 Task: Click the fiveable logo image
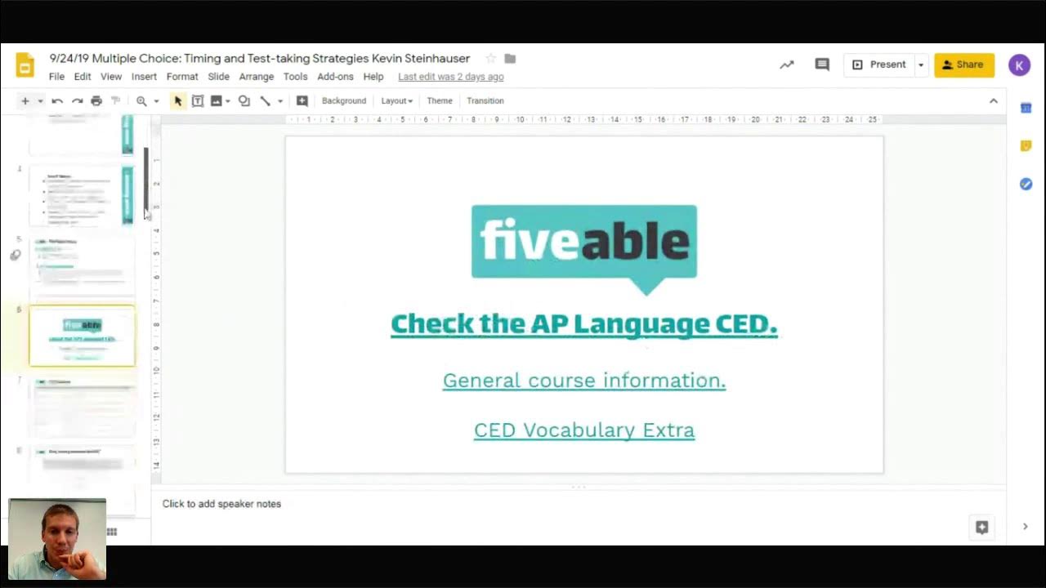pos(584,250)
